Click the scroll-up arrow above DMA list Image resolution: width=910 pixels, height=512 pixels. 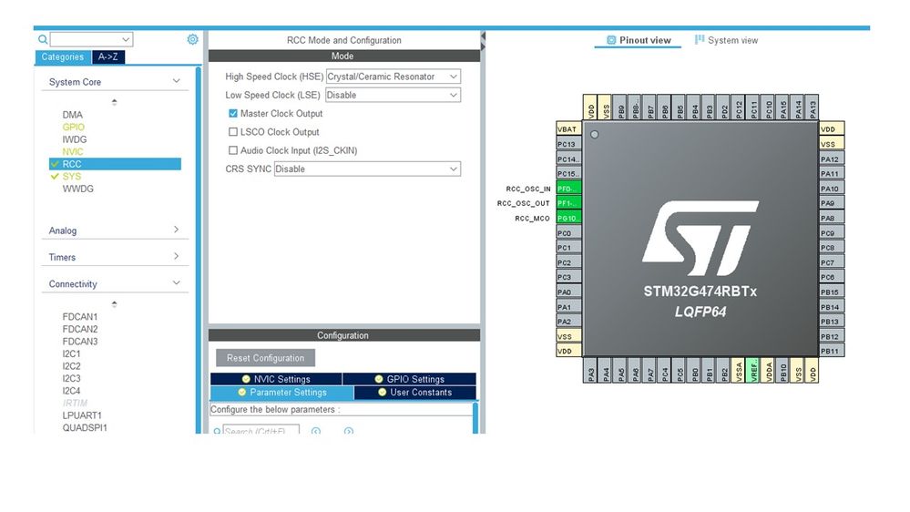[115, 102]
